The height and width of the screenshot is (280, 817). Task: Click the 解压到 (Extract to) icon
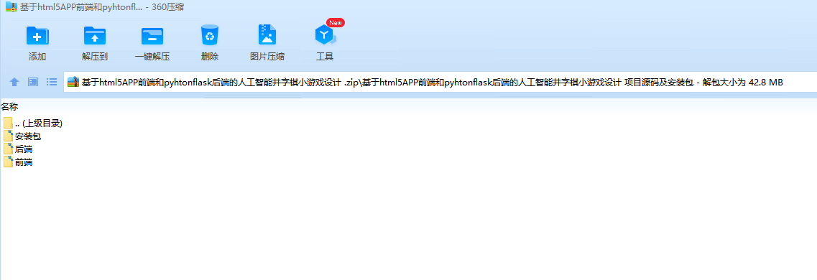click(95, 36)
